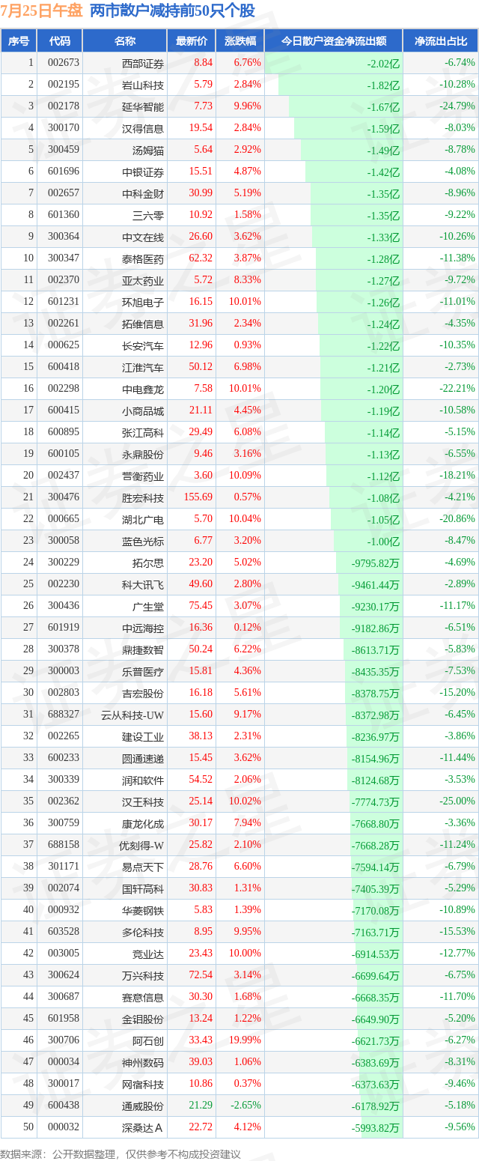Click the 名称 column header
The height and width of the screenshot is (1161, 479).
tap(125, 41)
